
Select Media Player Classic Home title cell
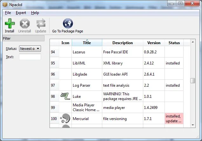[x=86, y=107]
